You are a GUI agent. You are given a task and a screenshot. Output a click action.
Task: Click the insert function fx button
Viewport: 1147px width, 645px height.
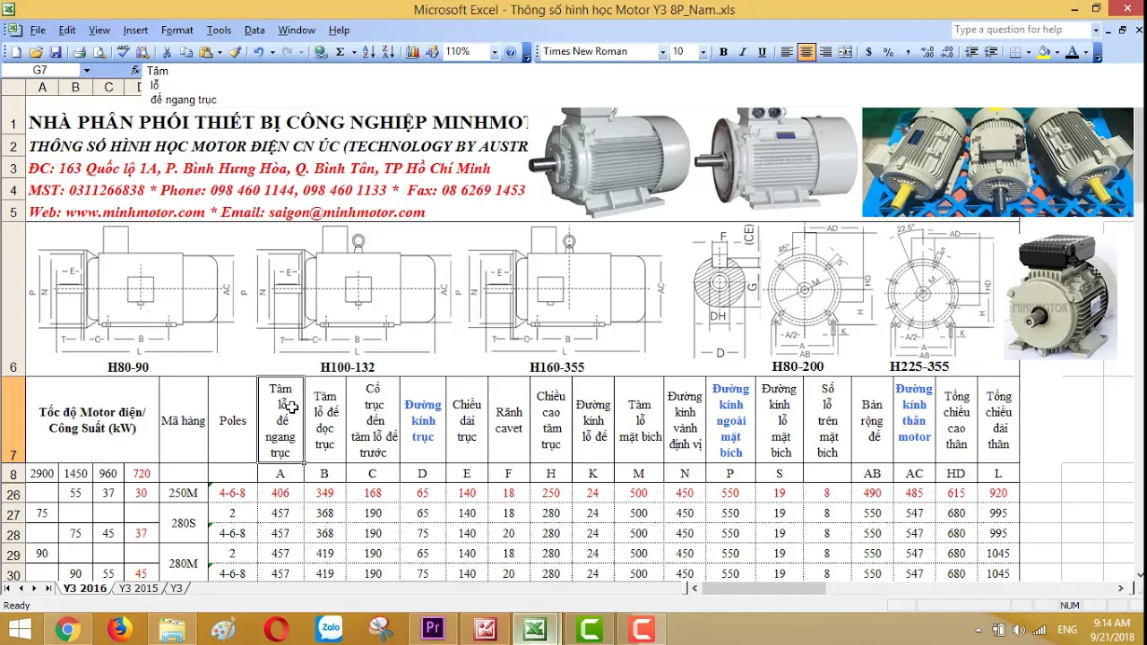135,70
